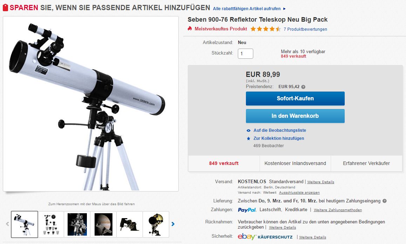Show next thumbnails with right arrow

coord(173,224)
